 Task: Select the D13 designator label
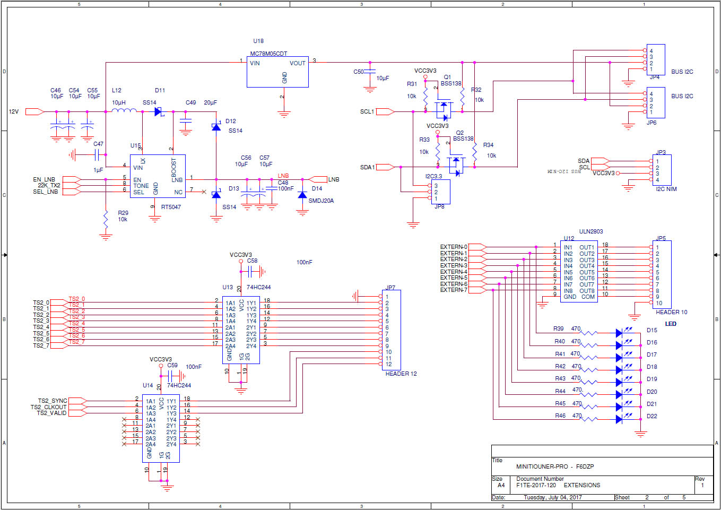pos(234,188)
